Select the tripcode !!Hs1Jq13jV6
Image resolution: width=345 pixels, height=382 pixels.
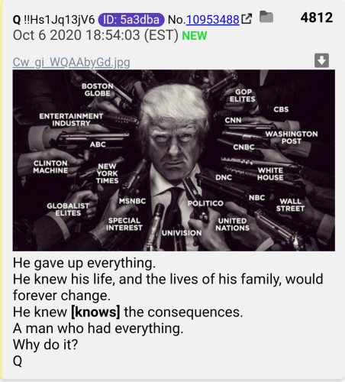tap(59, 20)
